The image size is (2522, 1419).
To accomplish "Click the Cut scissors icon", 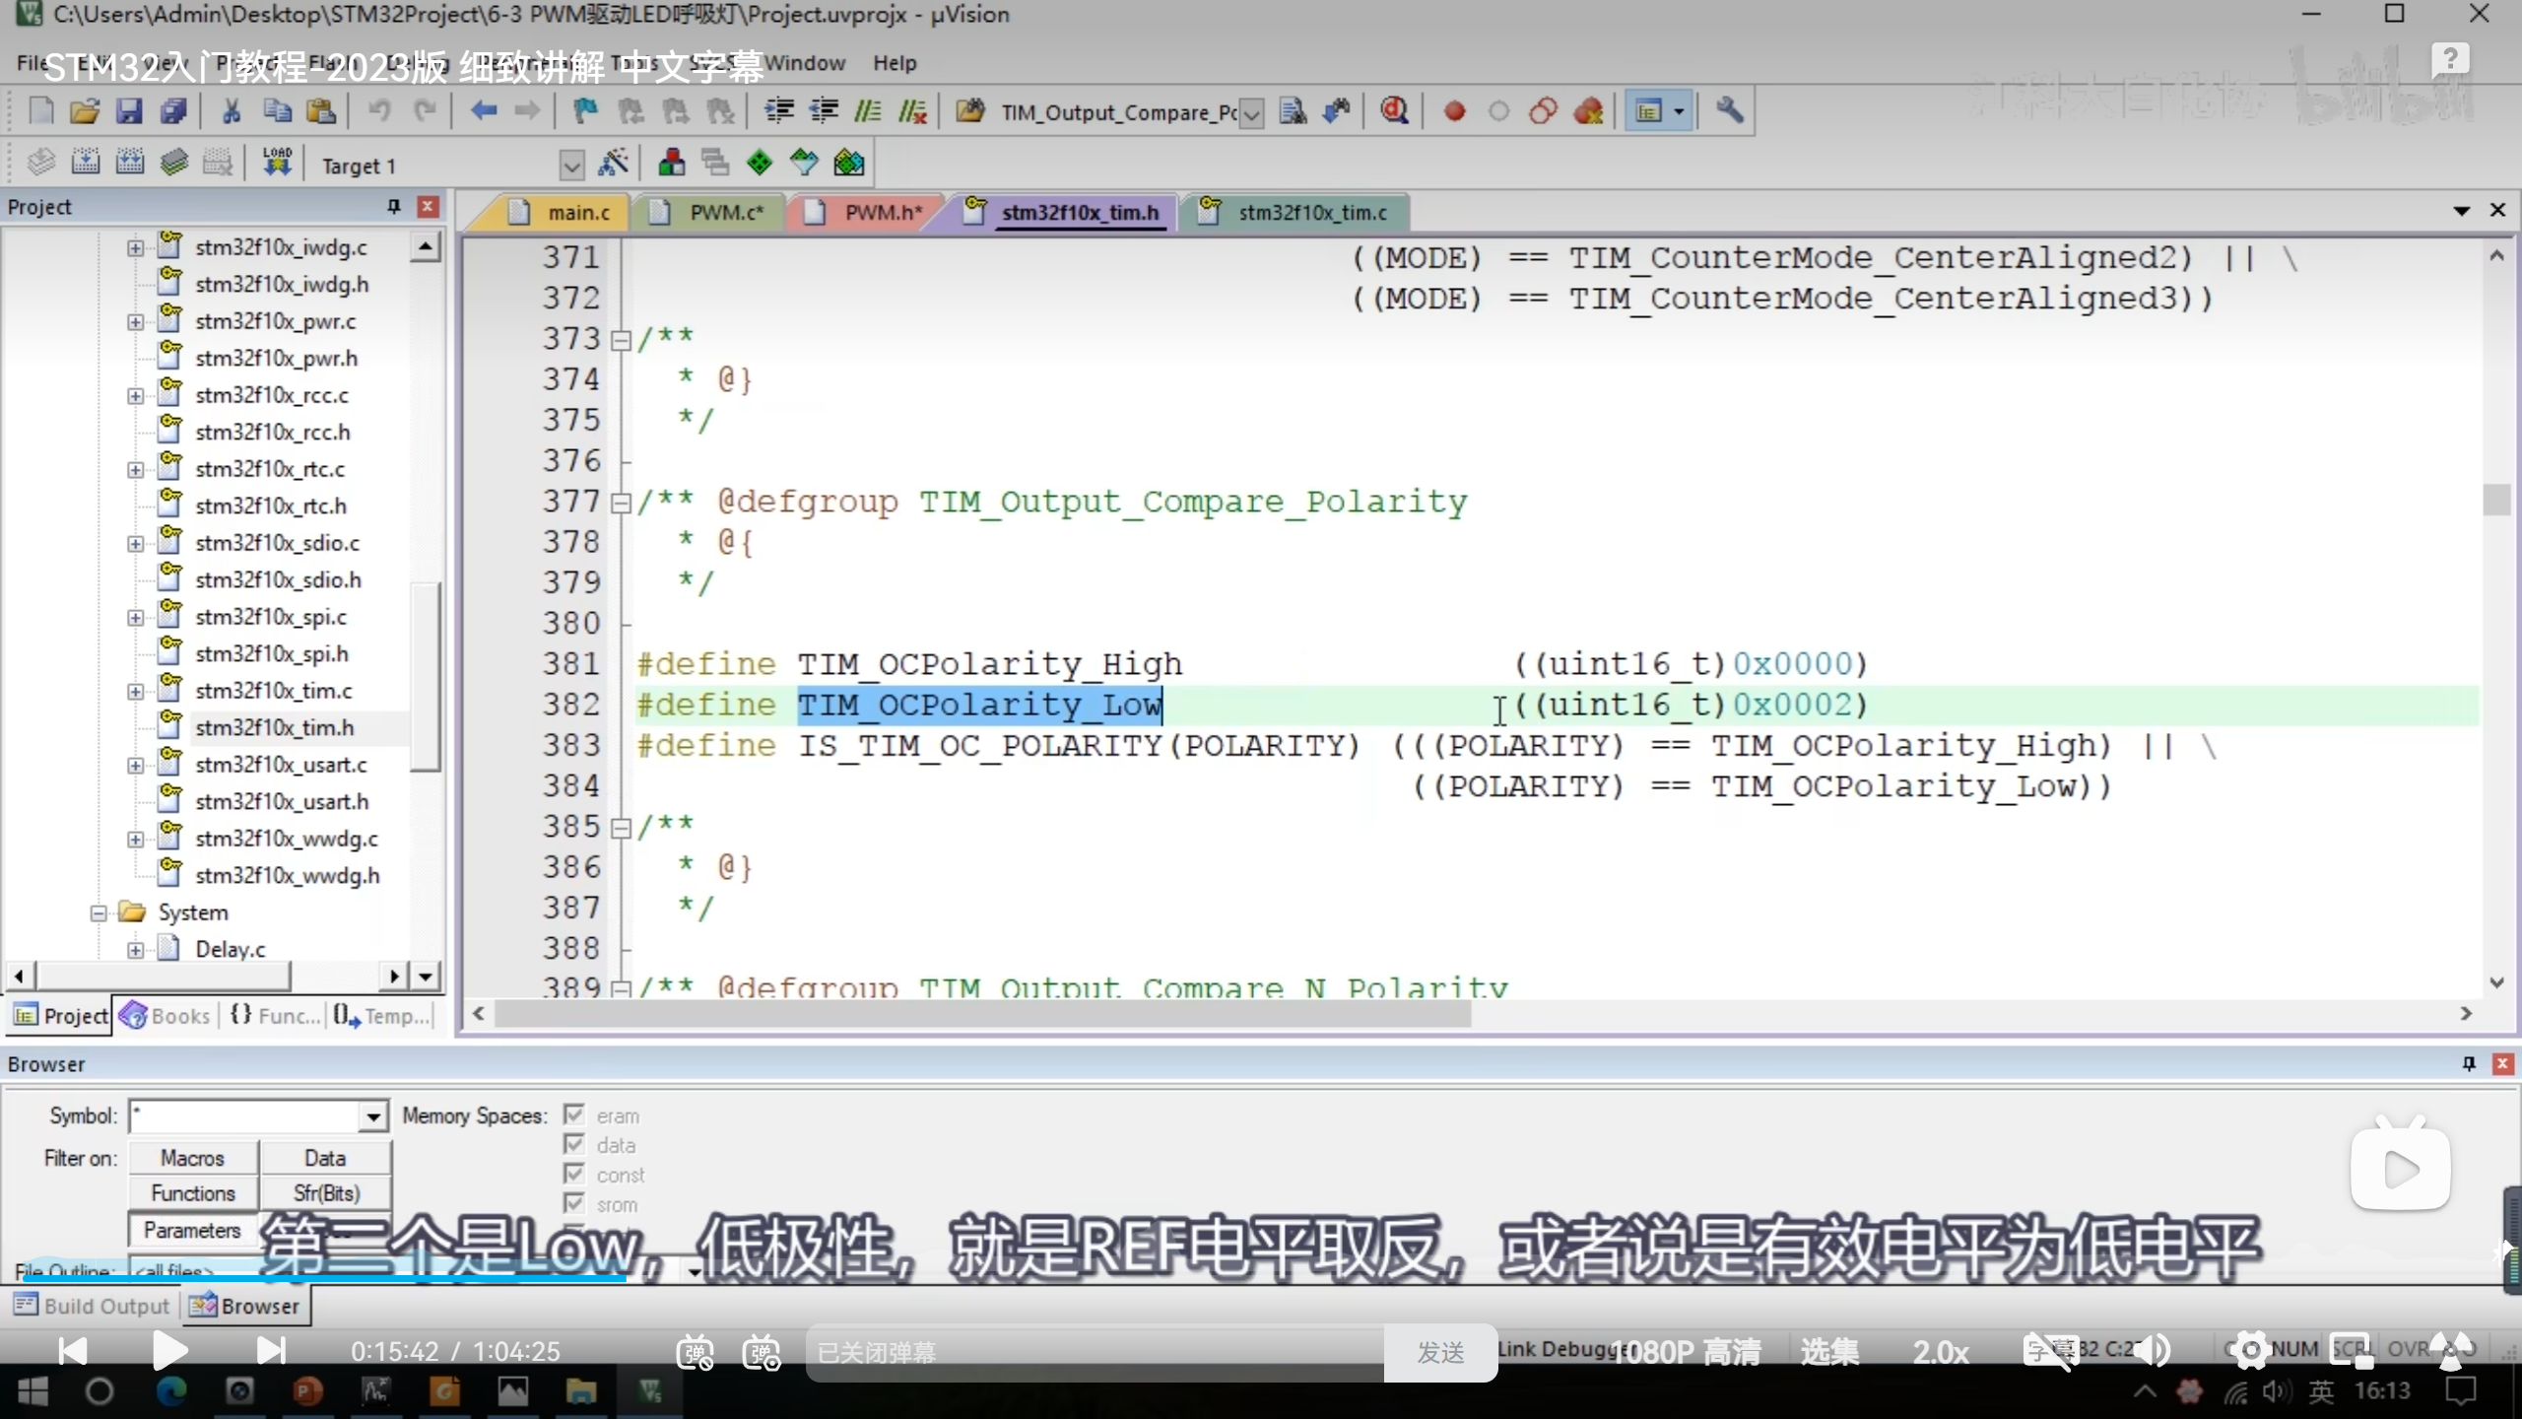I will coord(232,111).
